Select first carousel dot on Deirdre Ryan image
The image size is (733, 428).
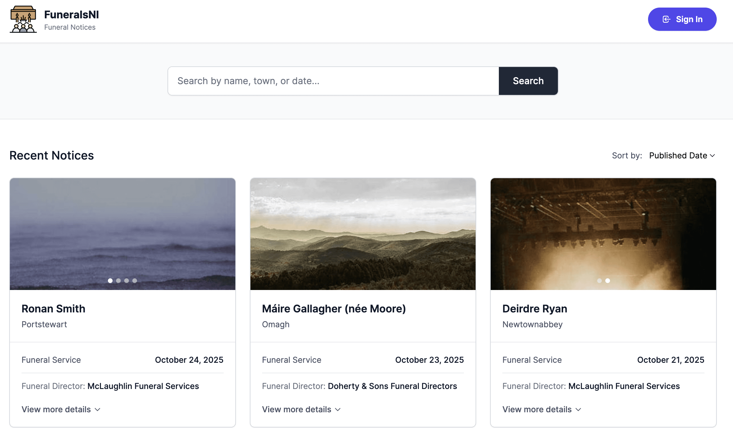pos(599,281)
